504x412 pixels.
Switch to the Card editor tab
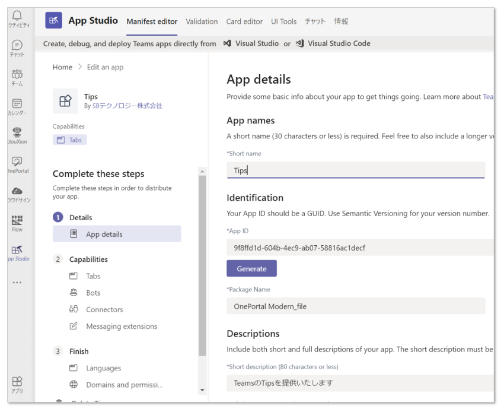244,21
